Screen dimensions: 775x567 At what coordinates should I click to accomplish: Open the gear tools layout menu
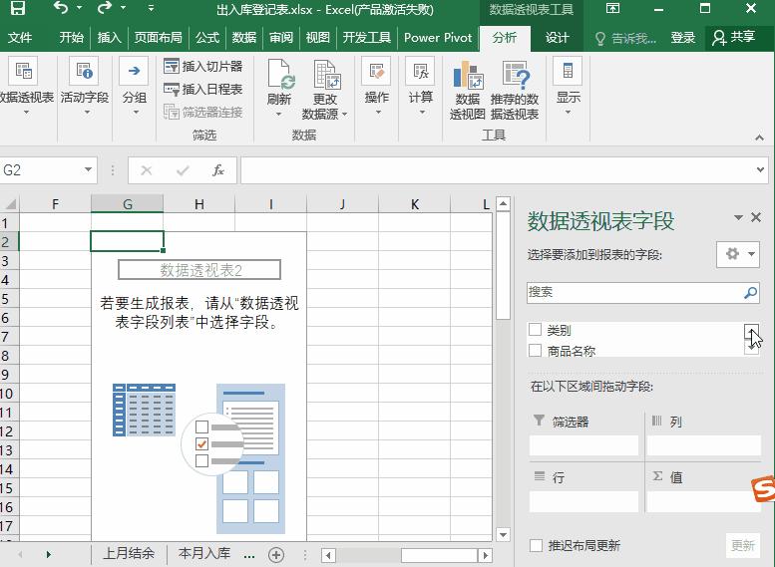738,254
